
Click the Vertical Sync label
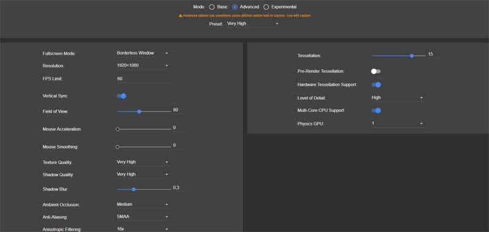[55, 96]
